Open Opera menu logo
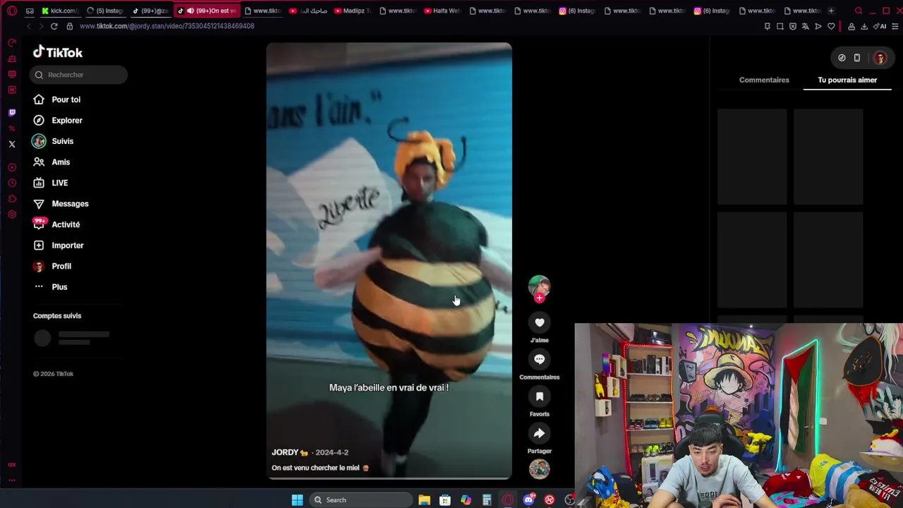Screen dimensions: 903x508 coord(12,11)
